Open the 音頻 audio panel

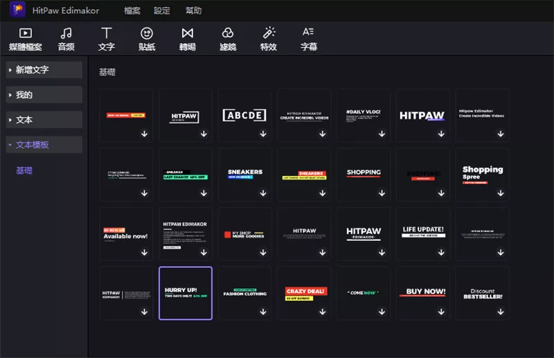66,39
